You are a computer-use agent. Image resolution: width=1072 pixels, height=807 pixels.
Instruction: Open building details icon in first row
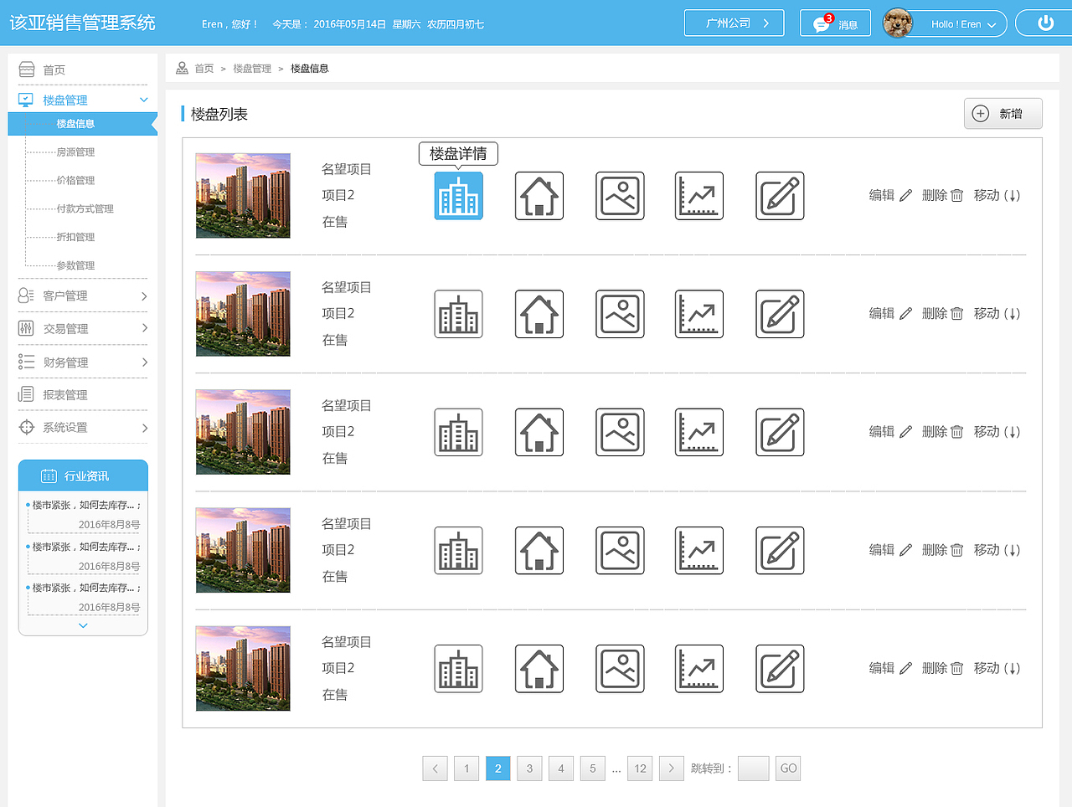click(x=458, y=196)
